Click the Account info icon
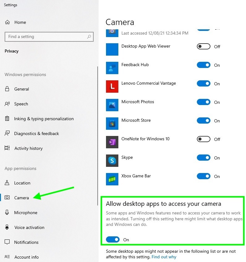This screenshot has height=262, width=246. (7, 257)
